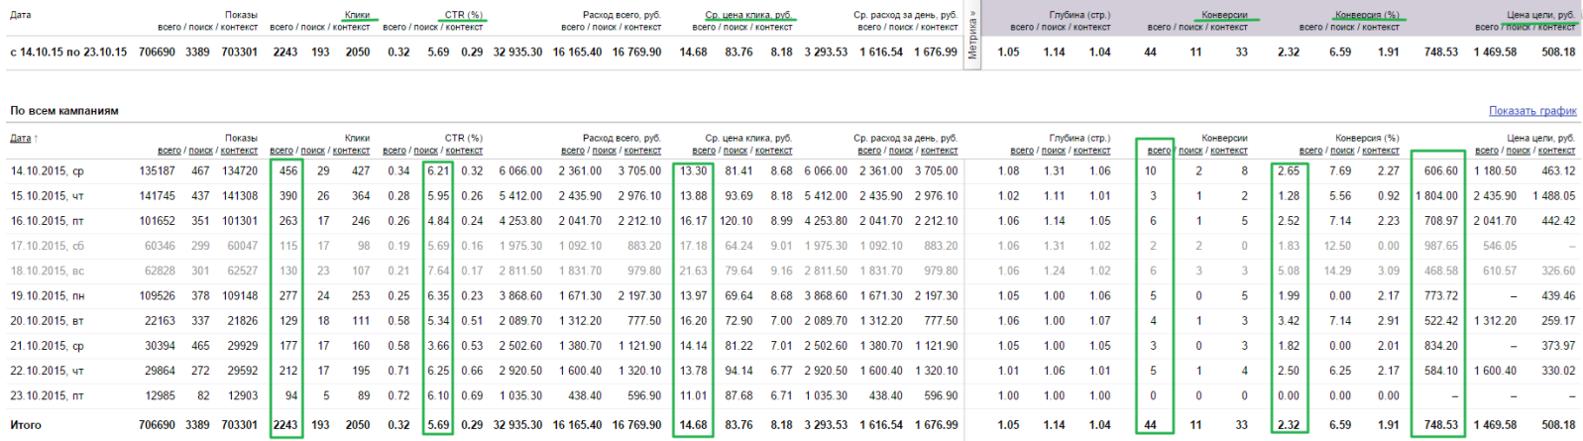Viewport: 1583px width, 441px height.
Task: Sort by Расход всего, руб. контекст link
Action: click(642, 151)
